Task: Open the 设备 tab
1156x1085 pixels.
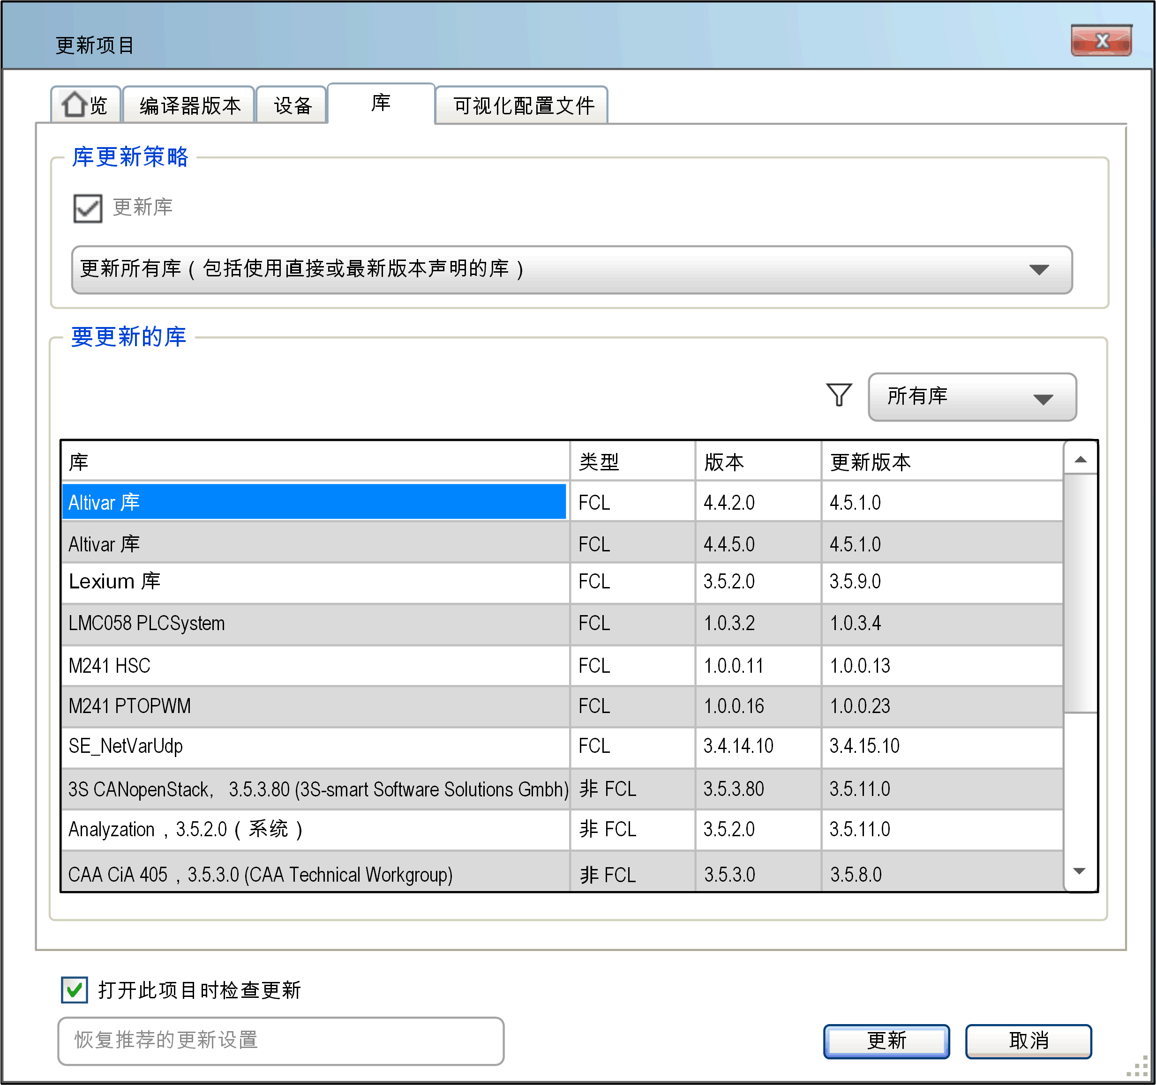Action: [x=293, y=106]
